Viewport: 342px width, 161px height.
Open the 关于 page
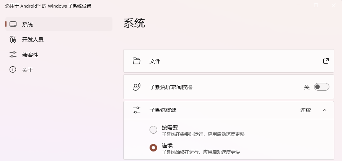28,70
